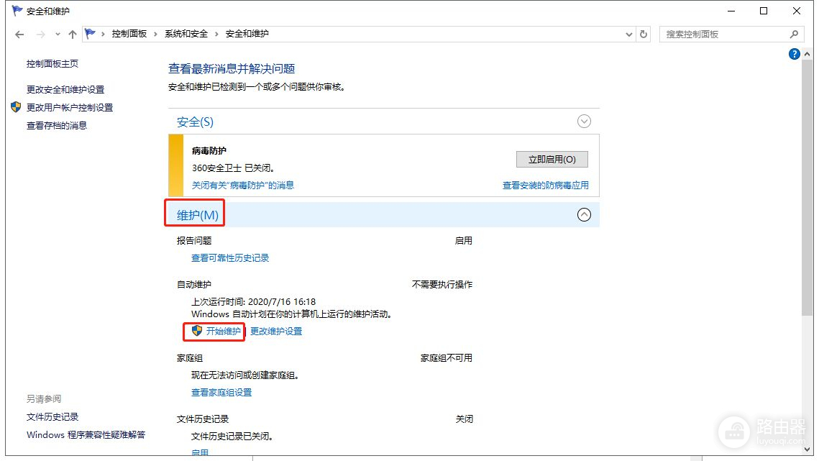This screenshot has height=461, width=819.
Task: Click the search magnifier icon
Action: (794, 35)
